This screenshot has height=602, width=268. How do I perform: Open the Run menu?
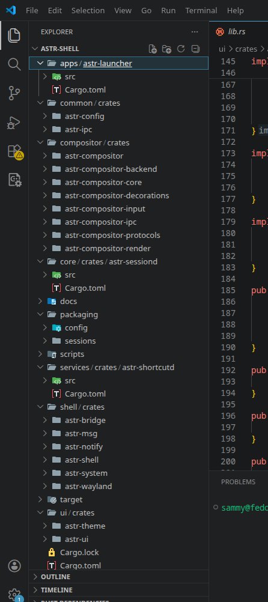tap(169, 10)
